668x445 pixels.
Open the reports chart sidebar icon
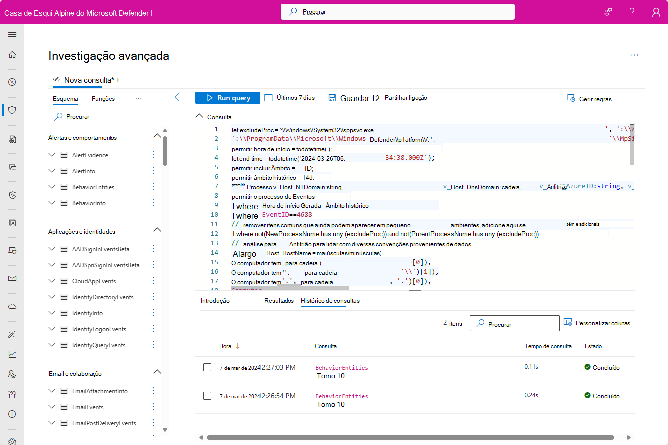(x=12, y=354)
